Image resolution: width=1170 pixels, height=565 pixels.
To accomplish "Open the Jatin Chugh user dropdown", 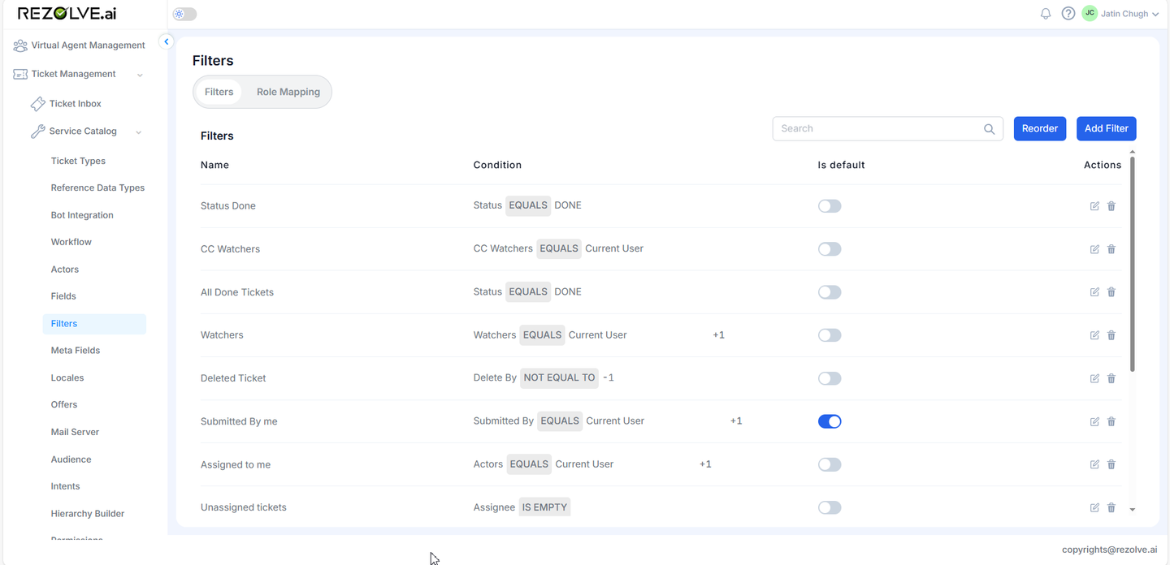I will point(1129,14).
